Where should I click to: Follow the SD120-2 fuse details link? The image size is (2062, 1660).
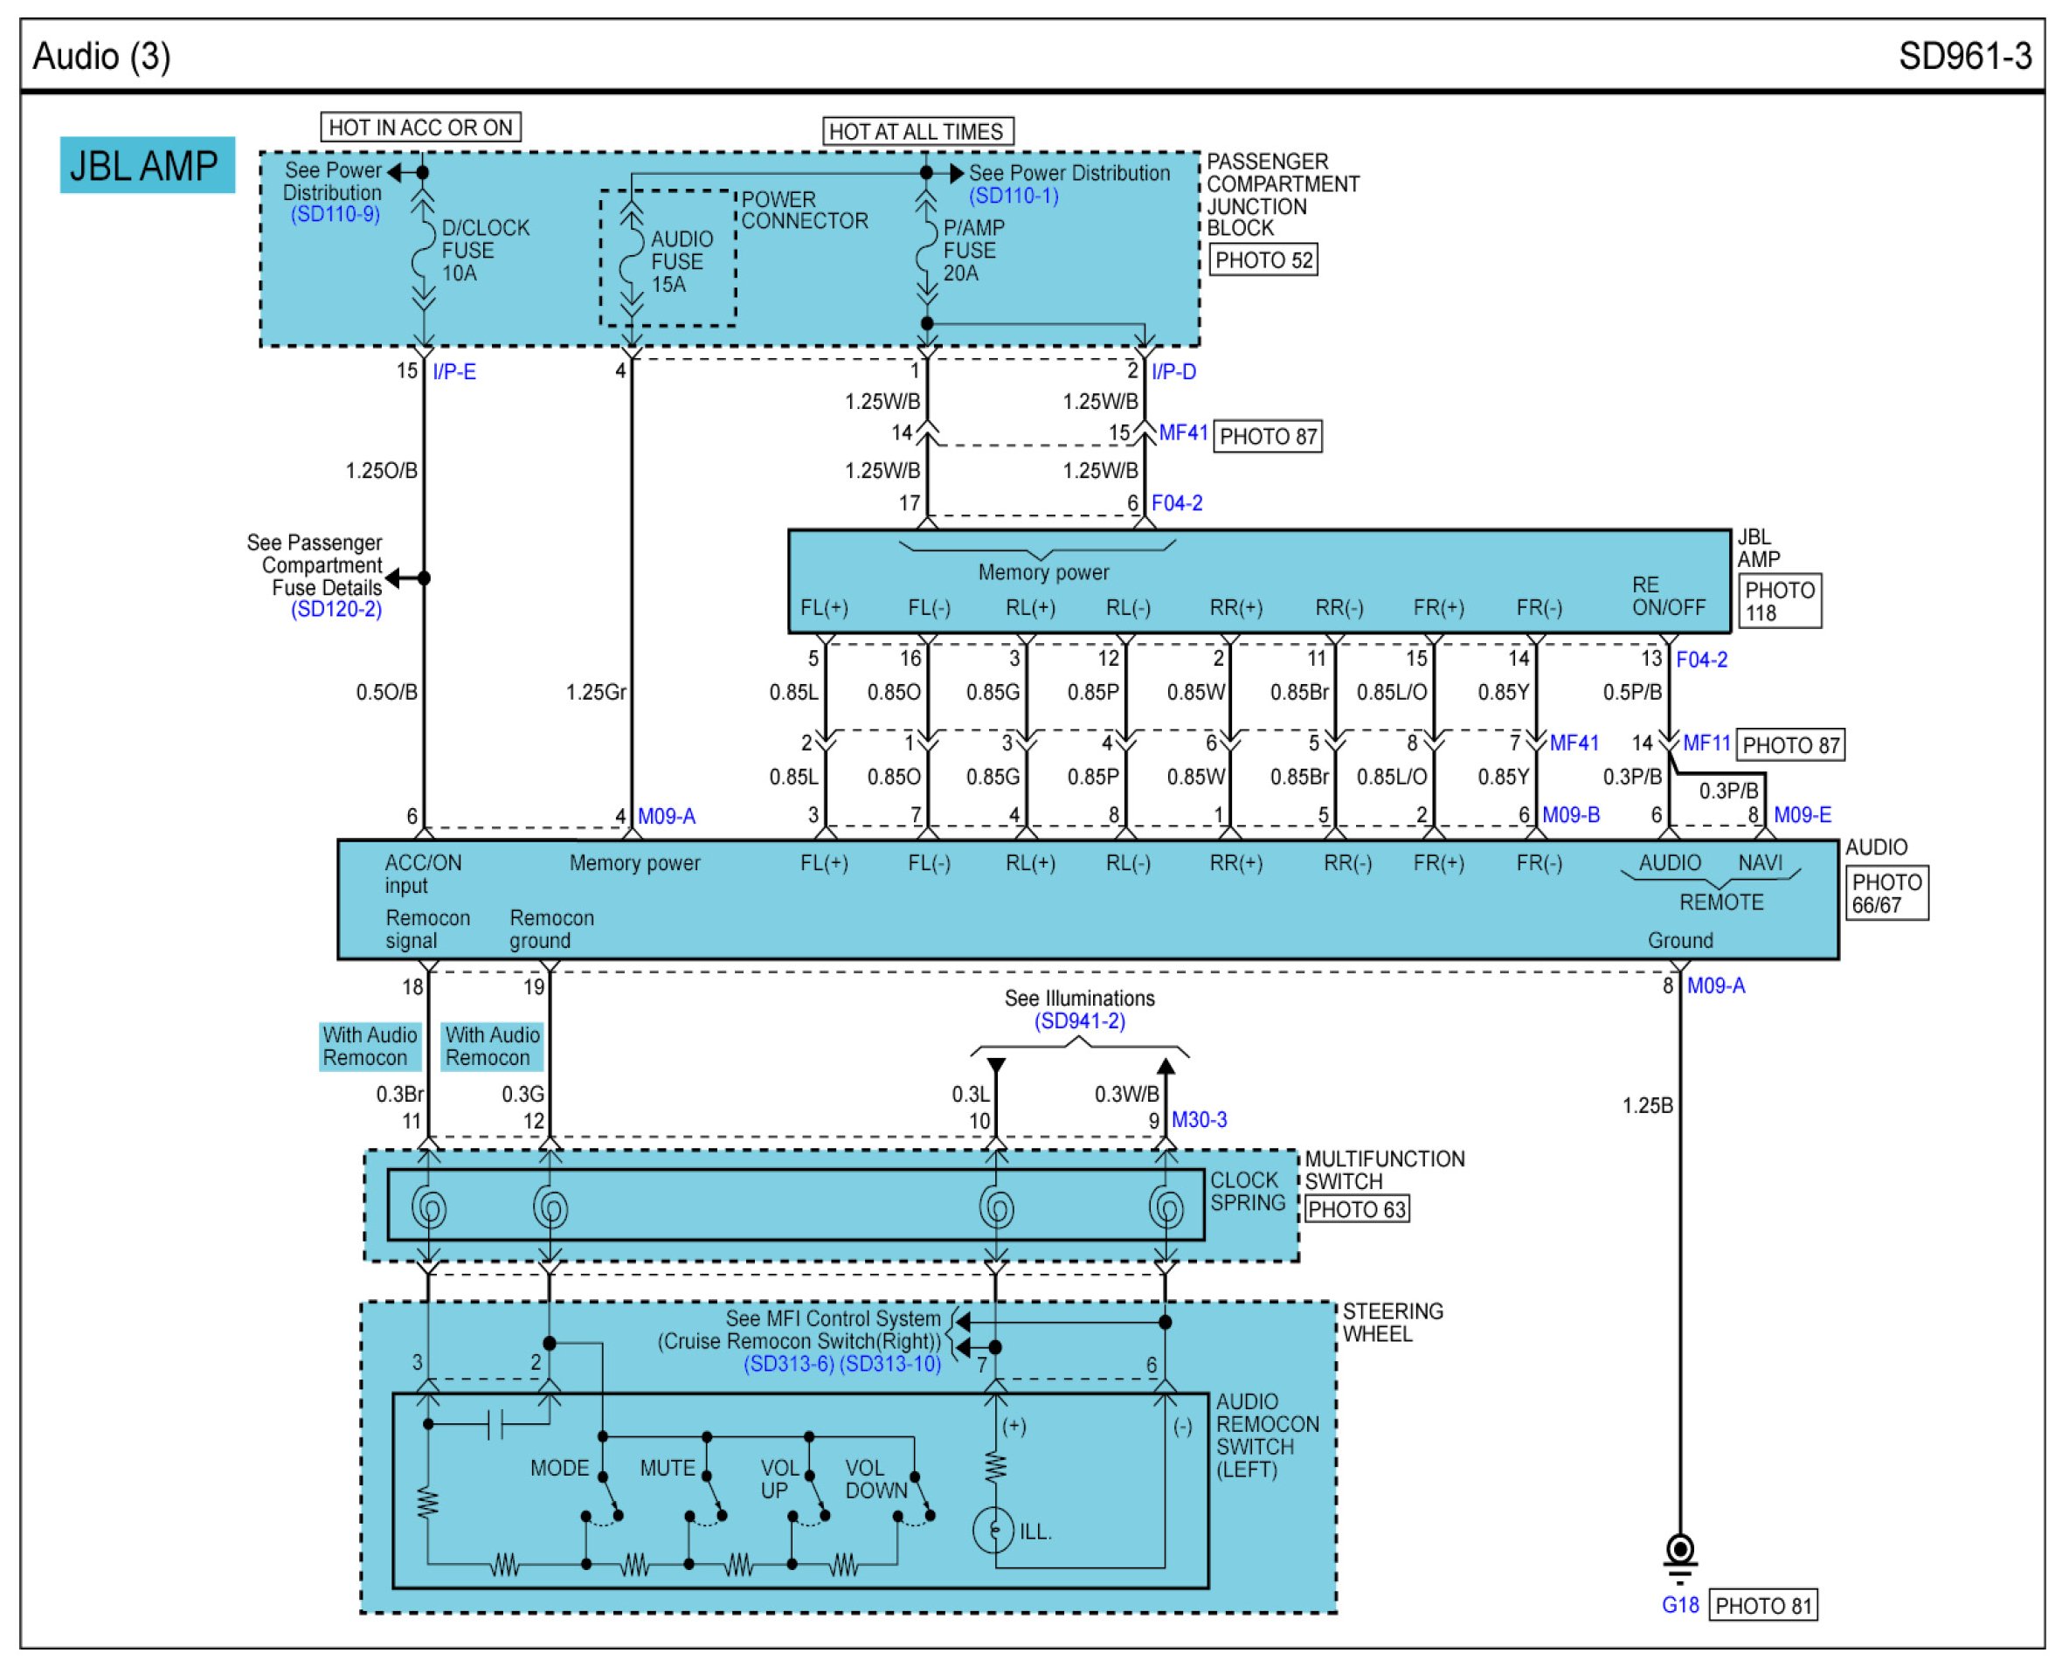pos(336,609)
